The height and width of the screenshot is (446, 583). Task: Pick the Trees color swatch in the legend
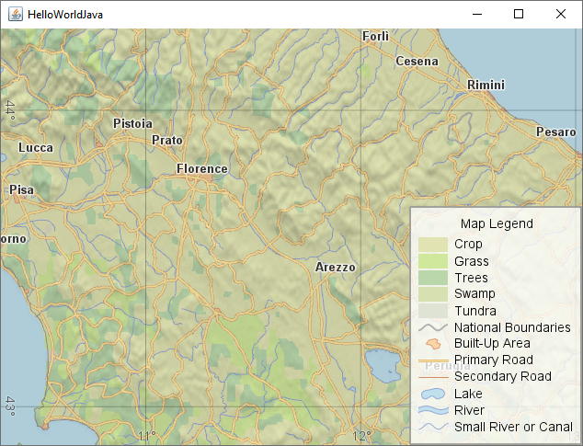click(432, 278)
